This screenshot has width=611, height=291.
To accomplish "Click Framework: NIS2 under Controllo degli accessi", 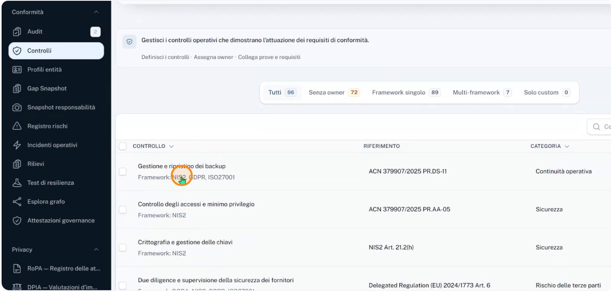I will pyautogui.click(x=162, y=215).
